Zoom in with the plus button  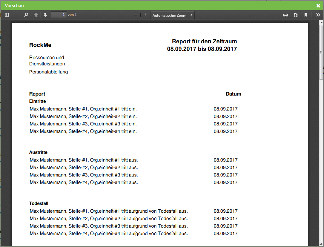coord(145,15)
